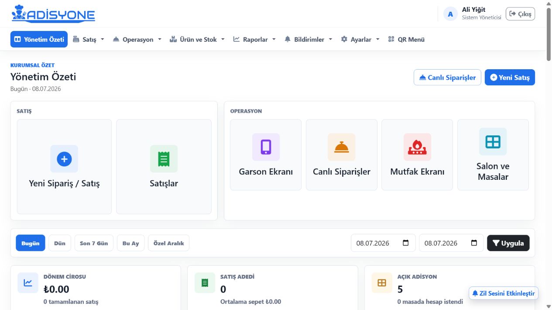Click the page vertical scrollbar
This screenshot has width=552, height=310.
549,35
